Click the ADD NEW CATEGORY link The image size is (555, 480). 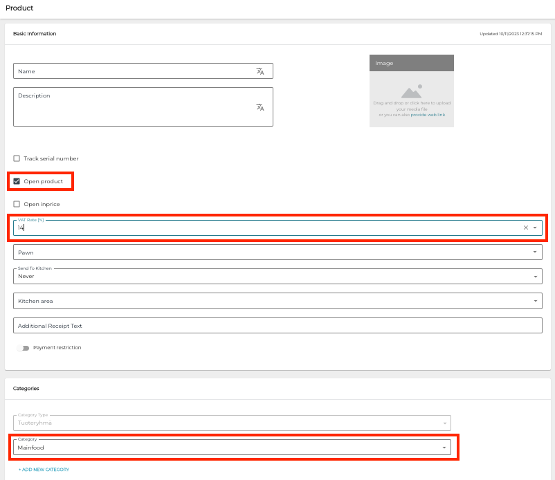pos(43,469)
